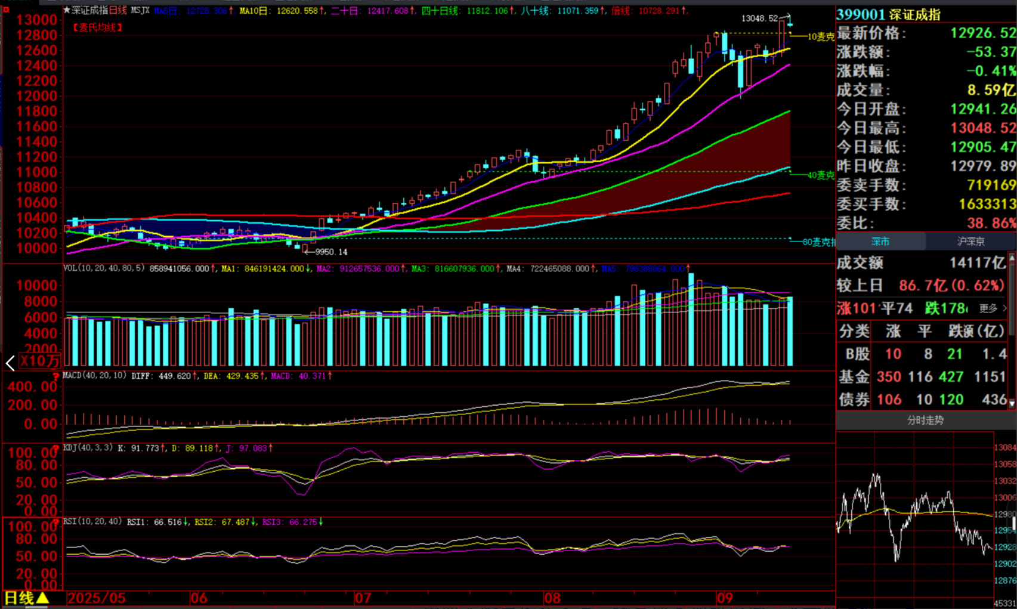Open the 日线 period selector with triangle
Viewport: 1017px width, 609px height.
pyautogui.click(x=26, y=598)
